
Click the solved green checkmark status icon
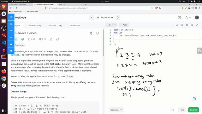[x=22, y=39]
